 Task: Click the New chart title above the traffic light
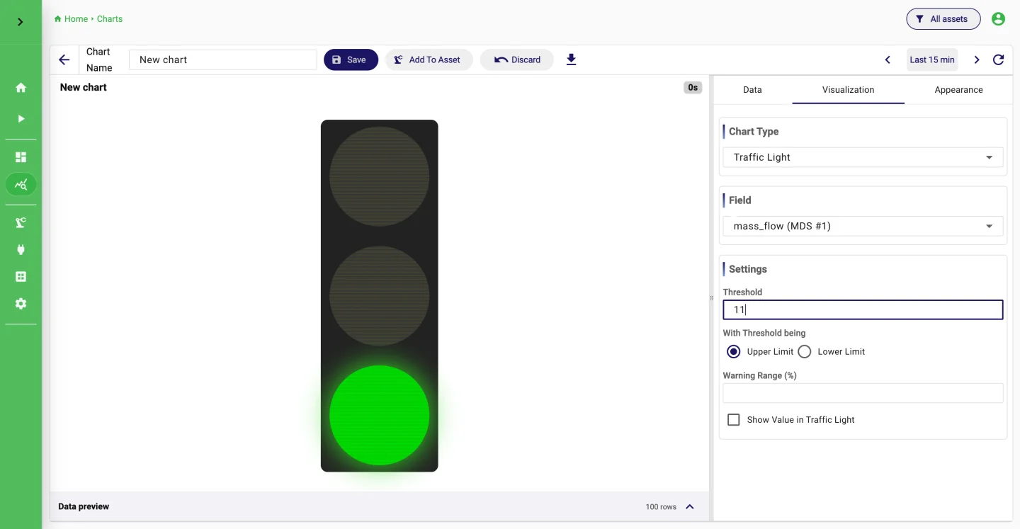coord(84,87)
